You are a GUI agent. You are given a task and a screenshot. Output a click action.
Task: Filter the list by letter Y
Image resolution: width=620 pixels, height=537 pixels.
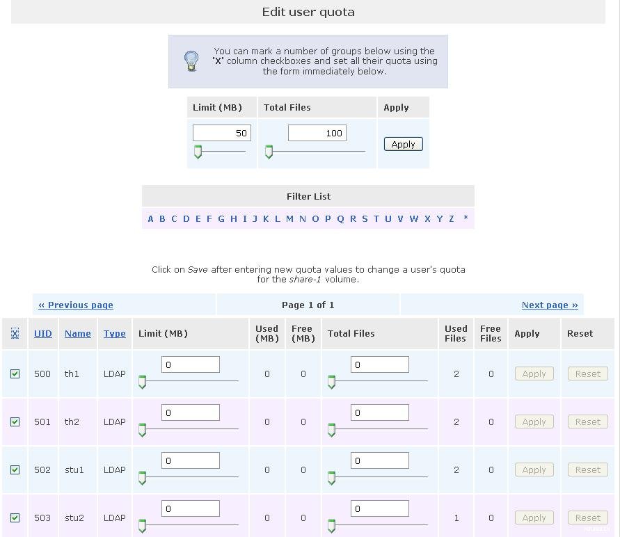tap(439, 218)
